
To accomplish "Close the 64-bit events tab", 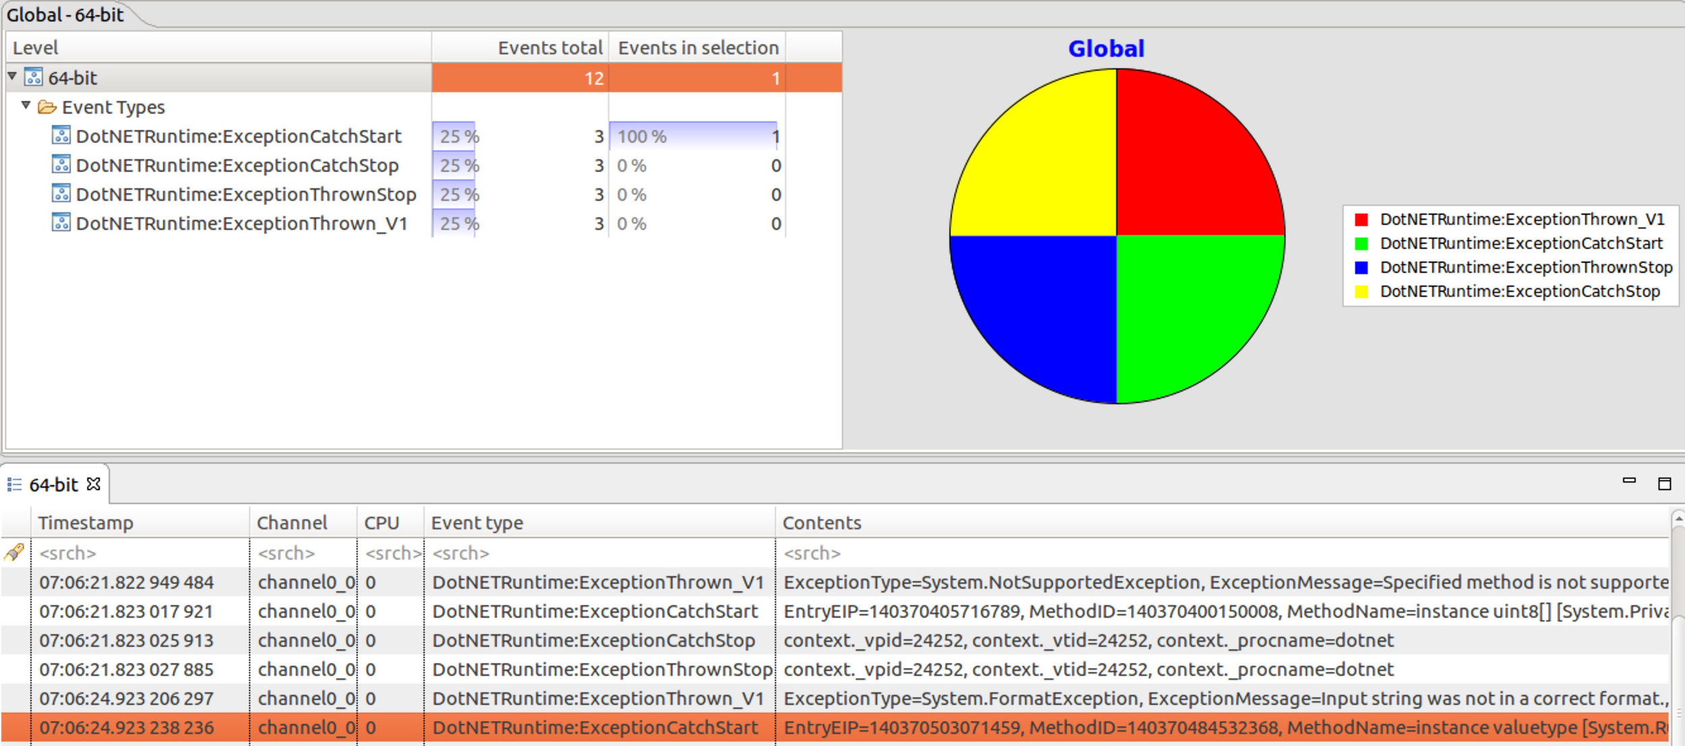I will point(94,483).
